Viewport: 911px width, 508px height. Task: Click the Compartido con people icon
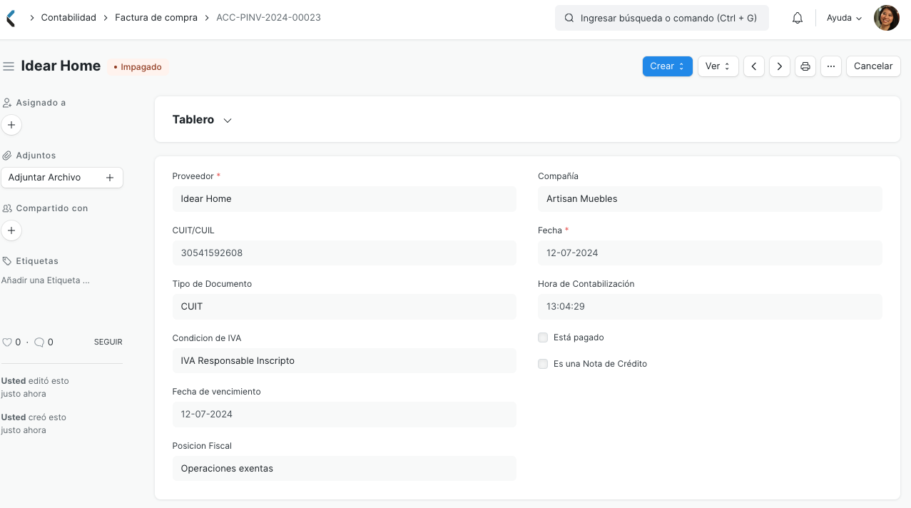pos(7,208)
